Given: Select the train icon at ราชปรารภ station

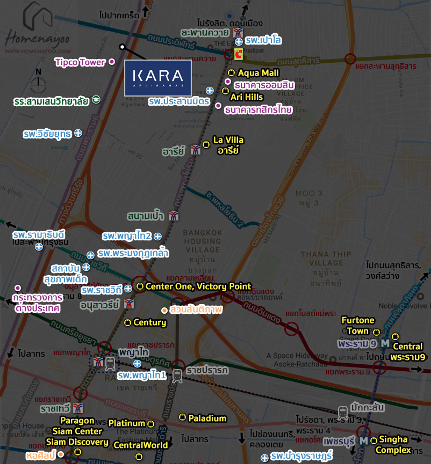Looking at the screenshot, I should (178, 374).
